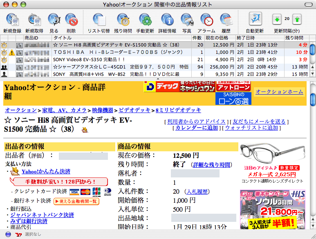
Task: Click the web view scrollbar thumb
Action: 313,100
